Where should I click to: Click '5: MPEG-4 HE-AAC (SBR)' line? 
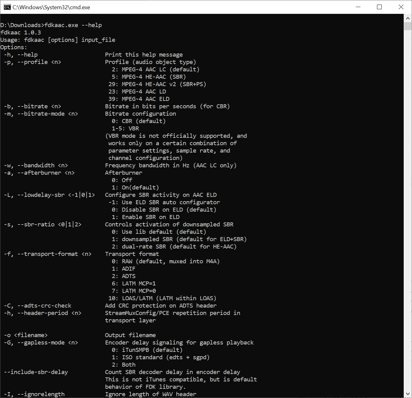(x=149, y=77)
